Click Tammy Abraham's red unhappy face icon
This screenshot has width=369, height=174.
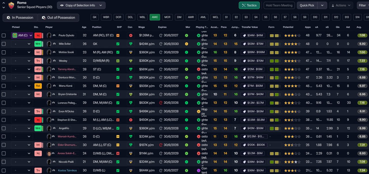pyautogui.click(x=198, y=69)
